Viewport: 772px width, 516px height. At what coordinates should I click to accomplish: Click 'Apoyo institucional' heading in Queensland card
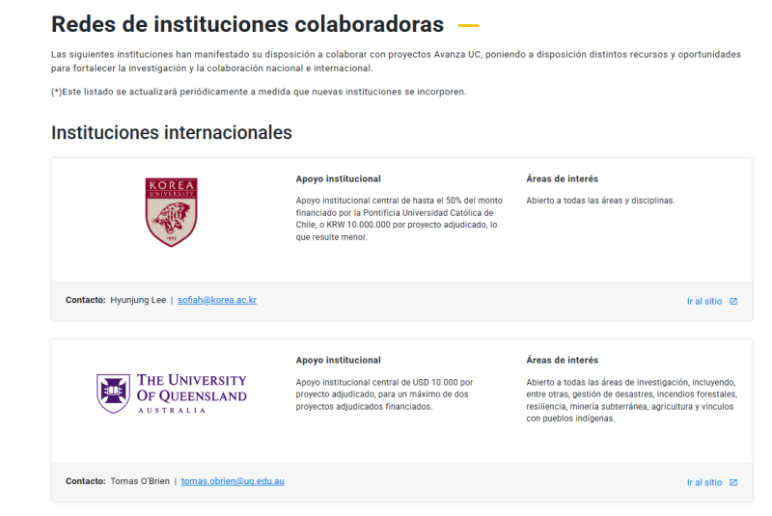(x=339, y=361)
